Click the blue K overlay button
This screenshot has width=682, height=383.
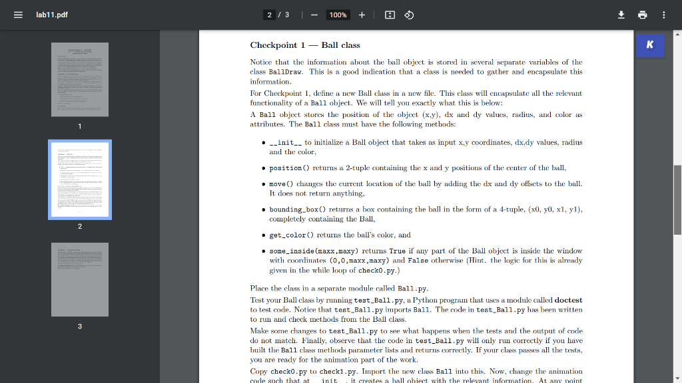coord(649,45)
